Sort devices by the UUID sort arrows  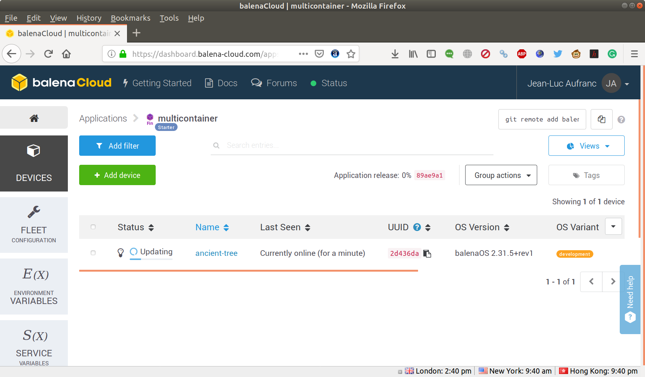pos(428,227)
